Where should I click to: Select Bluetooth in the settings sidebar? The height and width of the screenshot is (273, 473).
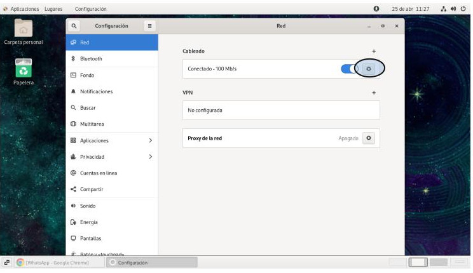91,58
